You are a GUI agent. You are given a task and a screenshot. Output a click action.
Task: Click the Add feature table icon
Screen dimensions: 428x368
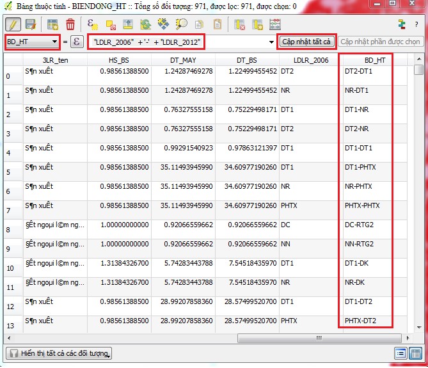pos(52,24)
